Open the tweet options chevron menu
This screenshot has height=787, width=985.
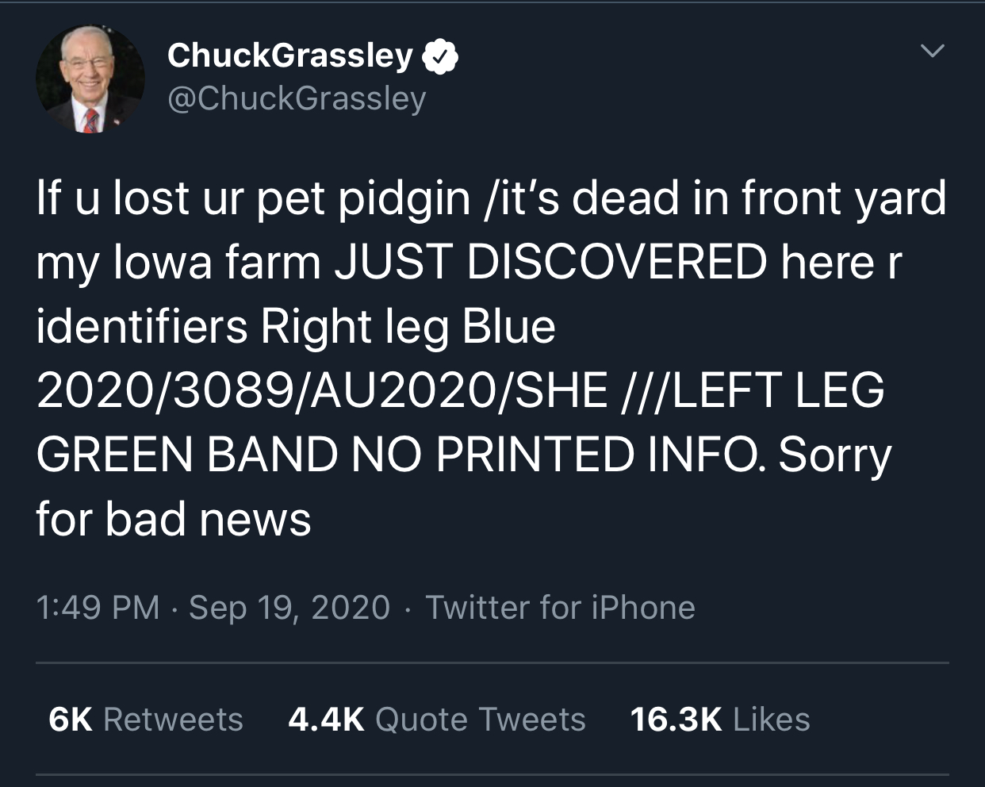(x=932, y=52)
